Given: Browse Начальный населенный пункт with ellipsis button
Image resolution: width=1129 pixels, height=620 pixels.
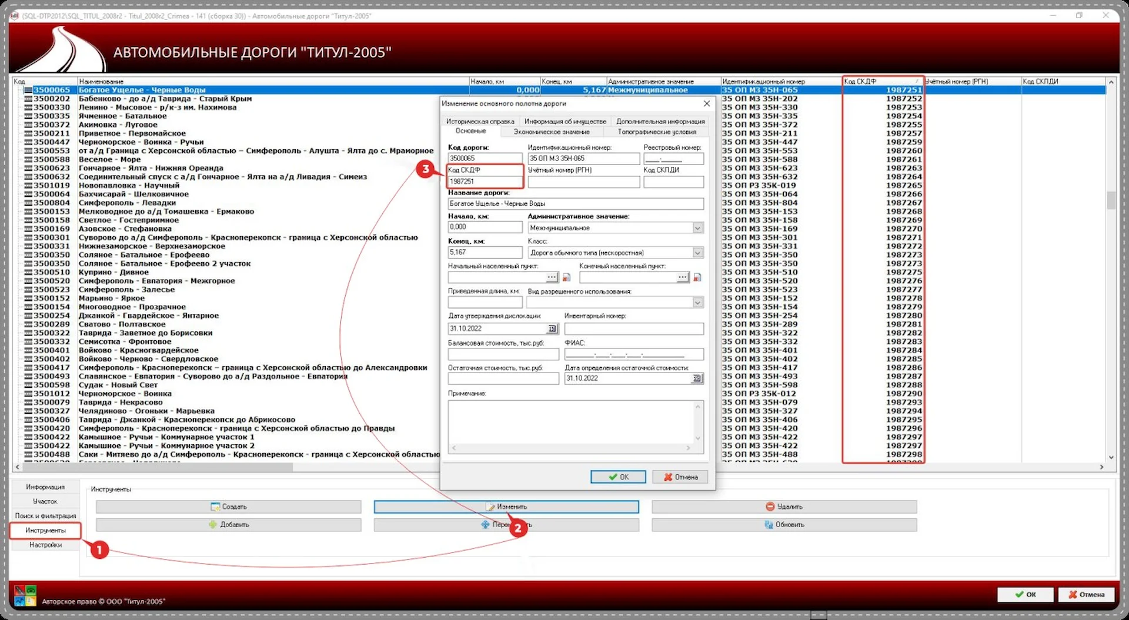Looking at the screenshot, I should 552,277.
